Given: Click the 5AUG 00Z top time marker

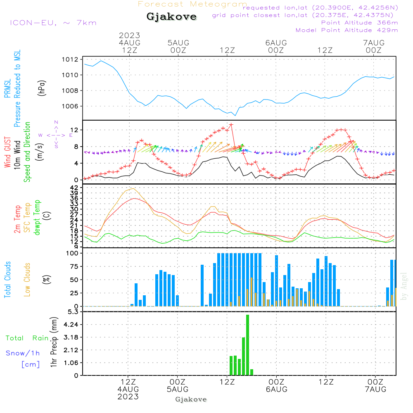Looking at the screenshot, I should click(178, 46).
